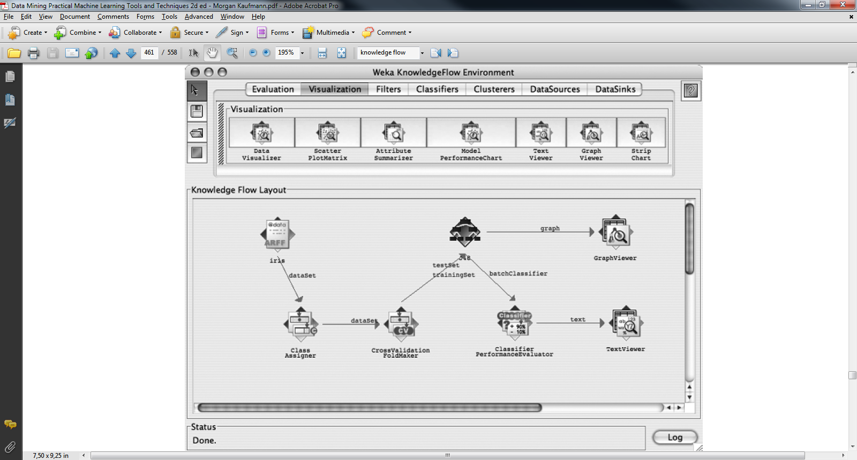Go to previous page with up arrow

pos(115,53)
